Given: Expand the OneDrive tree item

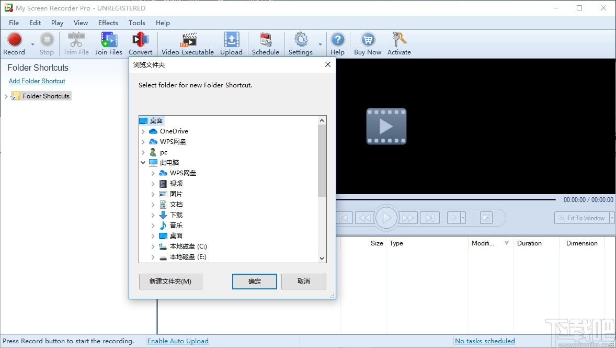Looking at the screenshot, I should 143,131.
